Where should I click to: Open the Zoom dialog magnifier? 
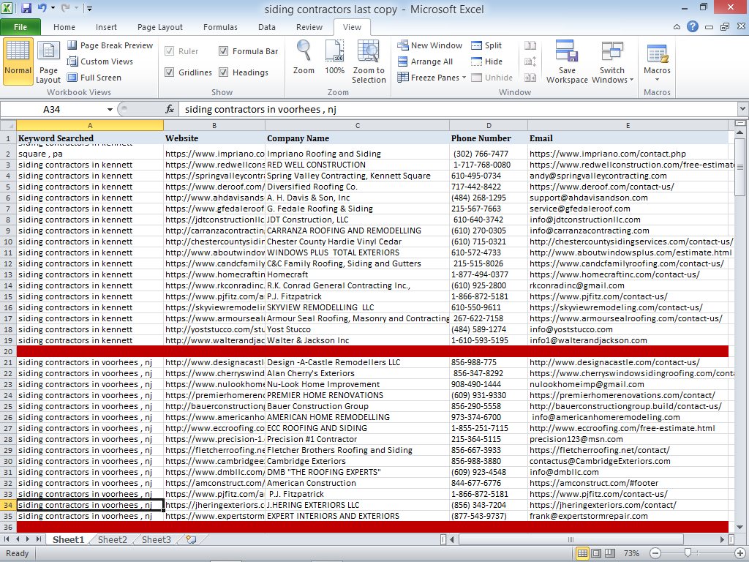304,57
